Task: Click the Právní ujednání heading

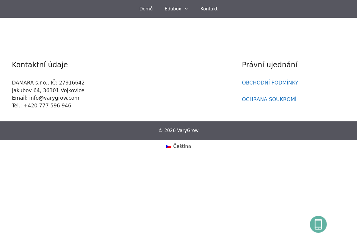Action: coord(270,65)
